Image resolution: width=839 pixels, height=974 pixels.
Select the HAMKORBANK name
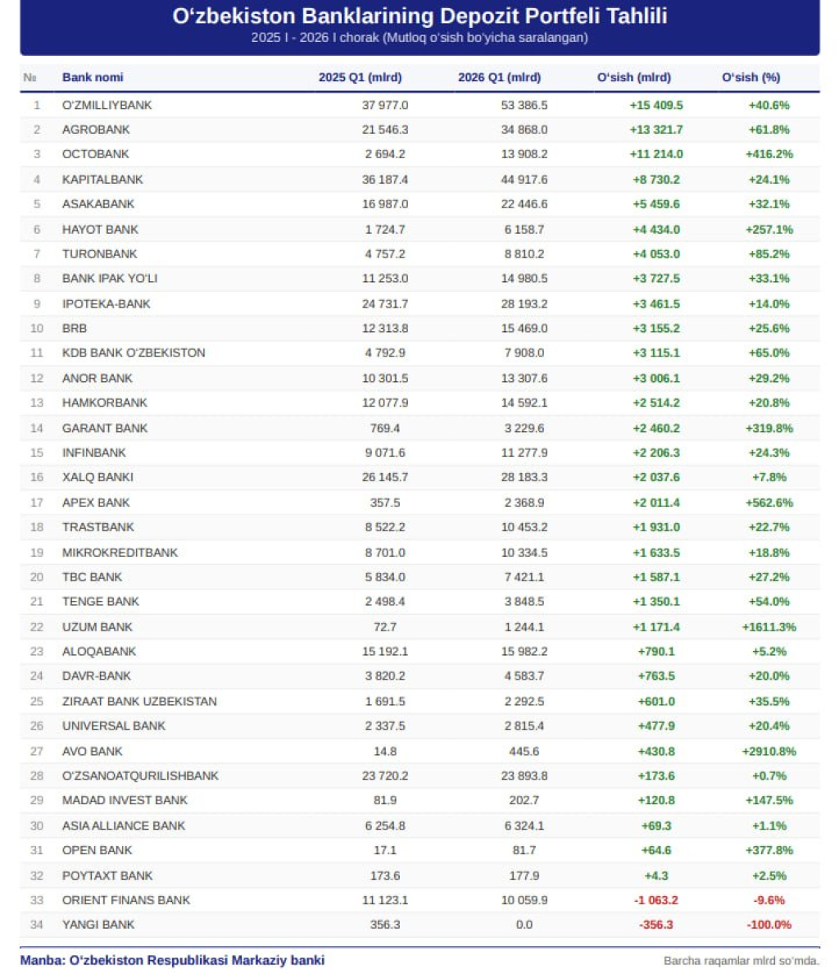[104, 403]
